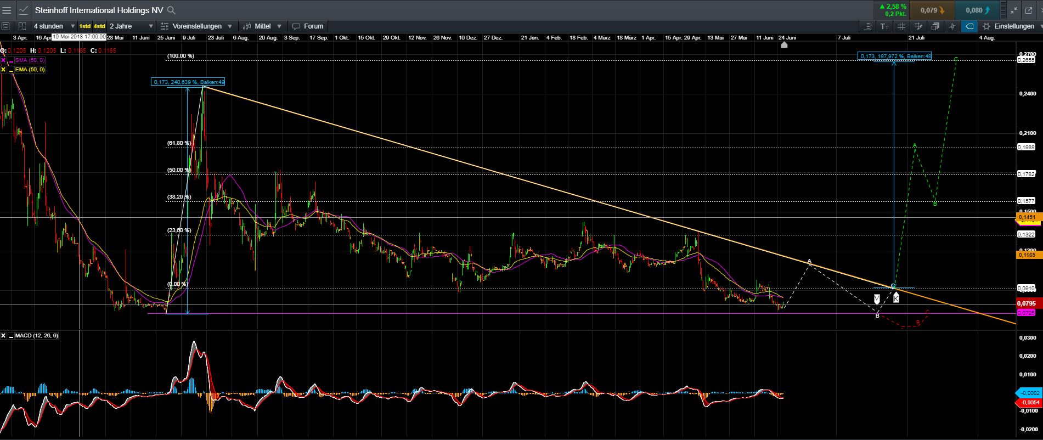This screenshot has height=440, width=1043.
Task: Click the V marker on the projection
Action: click(x=877, y=299)
